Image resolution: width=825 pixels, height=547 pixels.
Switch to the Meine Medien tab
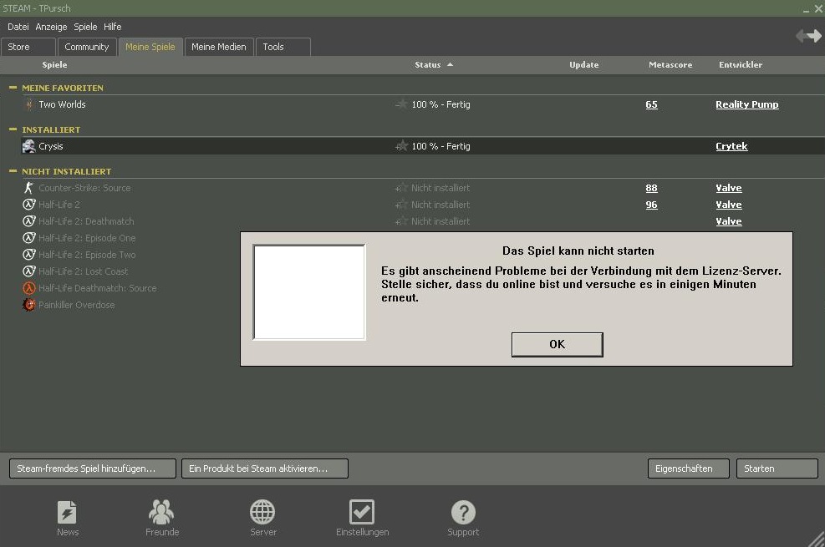219,47
